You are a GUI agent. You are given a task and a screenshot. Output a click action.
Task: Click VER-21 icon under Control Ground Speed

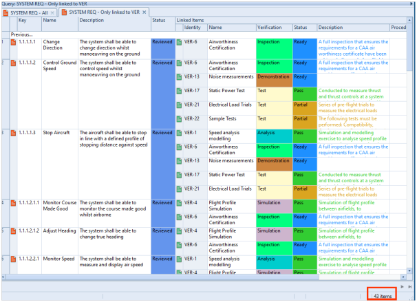point(179,105)
